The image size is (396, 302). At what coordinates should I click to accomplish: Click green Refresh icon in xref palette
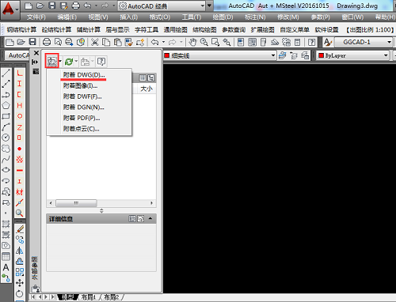tap(69, 62)
